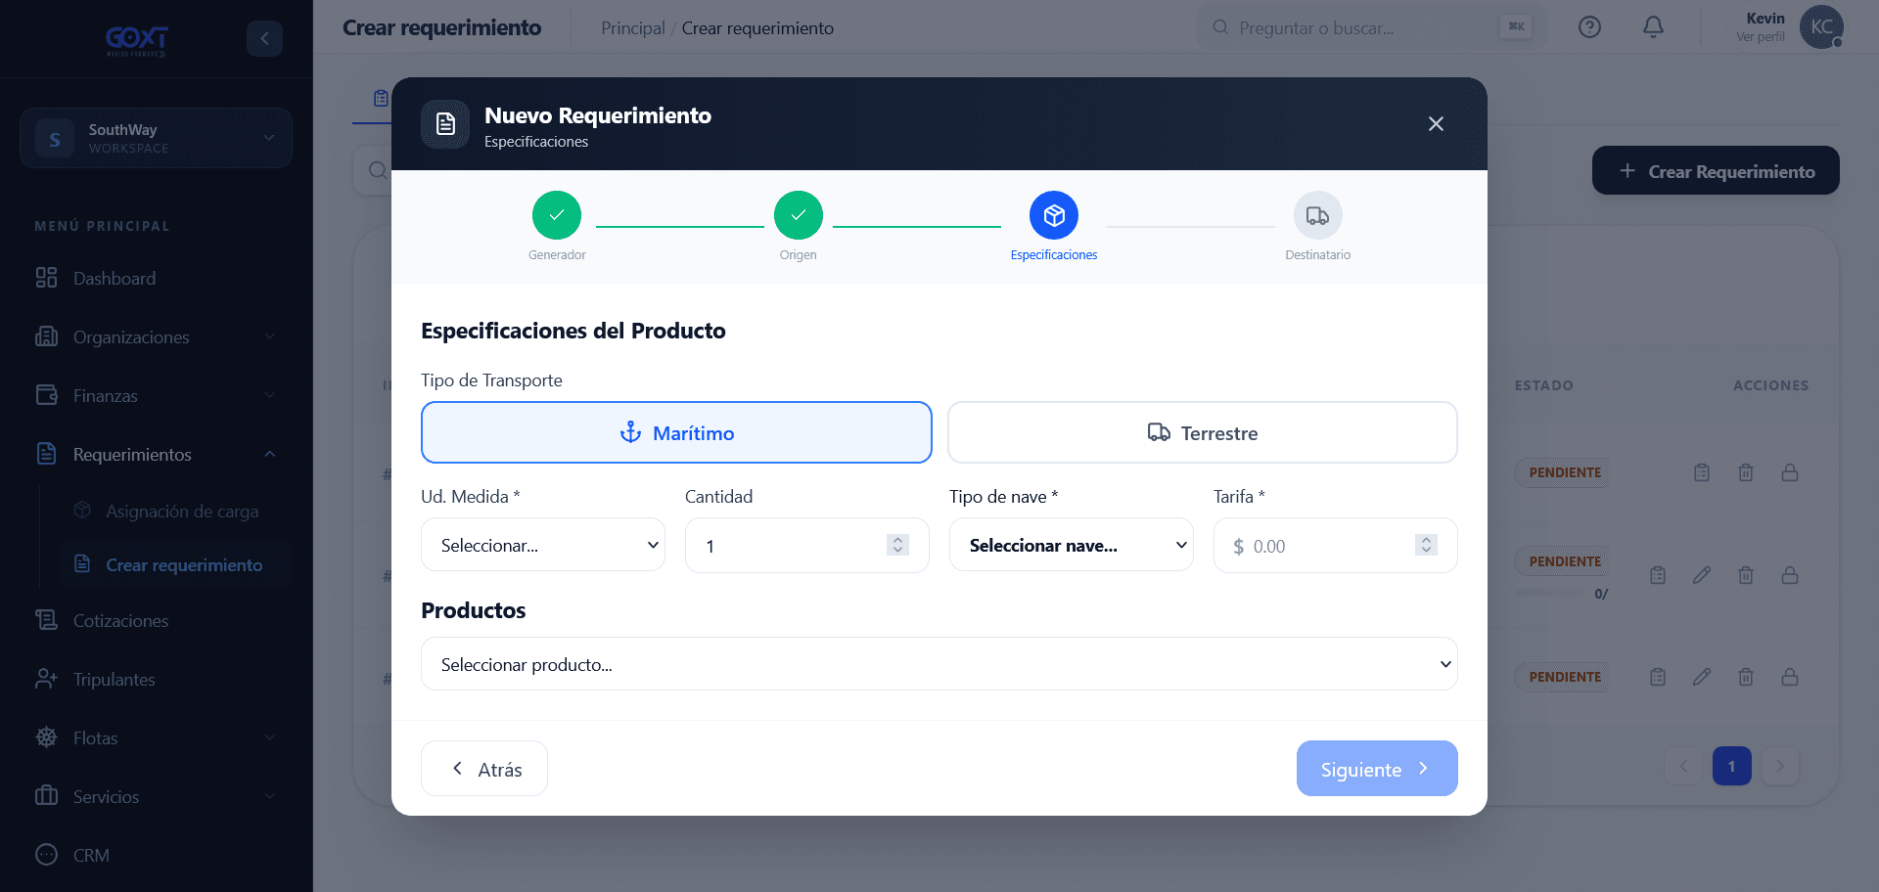Select Terrestre transport type

[x=1203, y=432]
